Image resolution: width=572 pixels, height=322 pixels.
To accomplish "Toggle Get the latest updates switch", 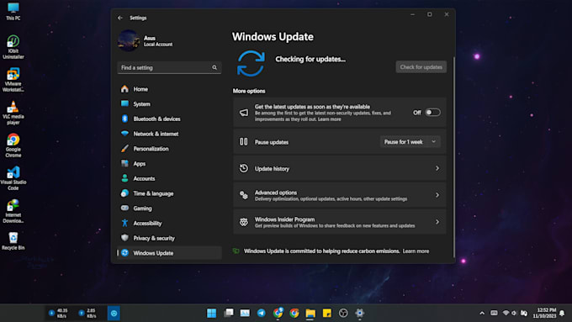I will click(x=432, y=113).
